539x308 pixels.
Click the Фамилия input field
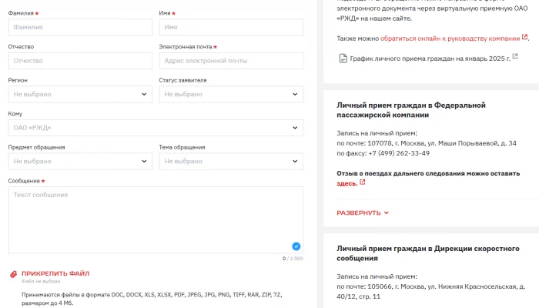point(80,27)
